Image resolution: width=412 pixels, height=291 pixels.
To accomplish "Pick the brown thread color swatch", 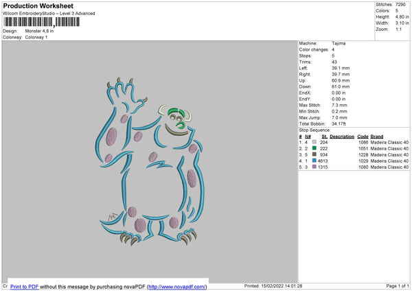I will (314, 154).
